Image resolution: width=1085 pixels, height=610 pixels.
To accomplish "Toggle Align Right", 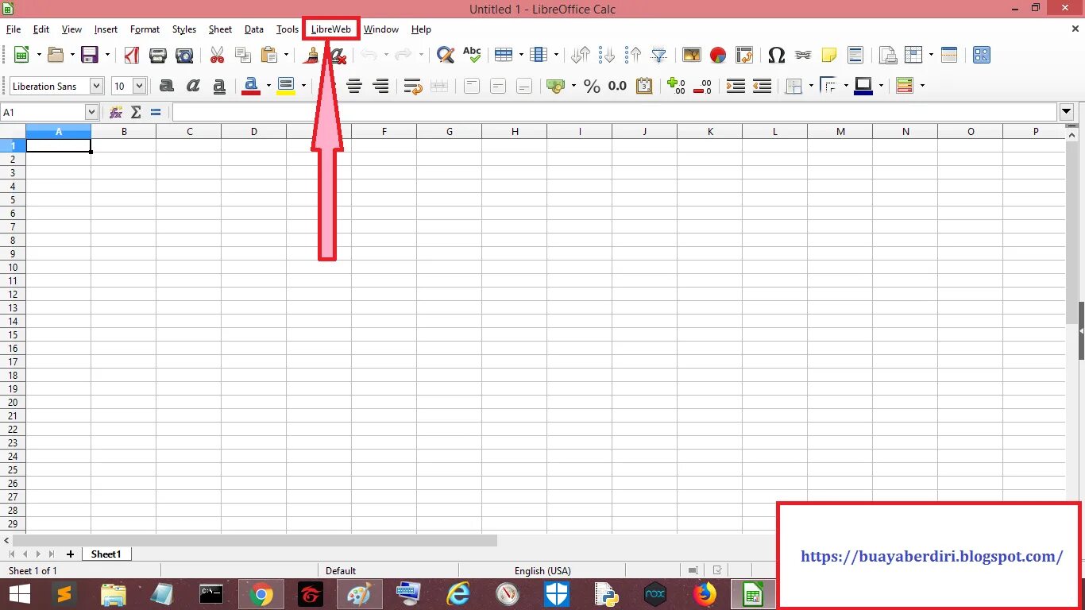I will coord(380,86).
